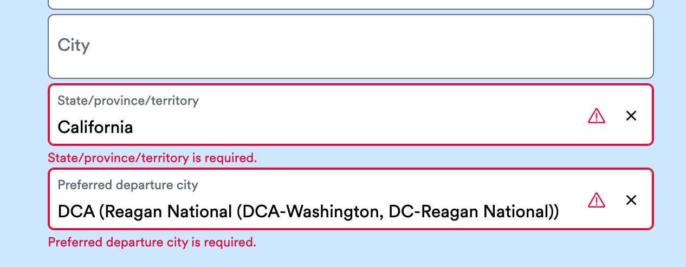Image resolution: width=686 pixels, height=267 pixels.
Task: Click the 'California' text in the state field
Action: pyautogui.click(x=95, y=128)
